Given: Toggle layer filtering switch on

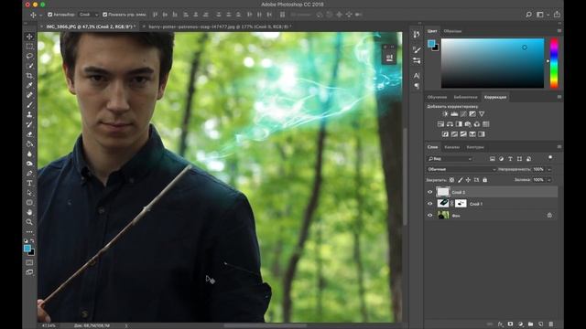Looking at the screenshot, I should (x=550, y=158).
